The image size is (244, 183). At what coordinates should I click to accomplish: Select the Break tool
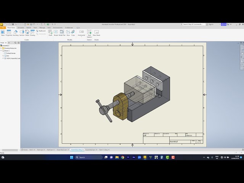pos(56,33)
